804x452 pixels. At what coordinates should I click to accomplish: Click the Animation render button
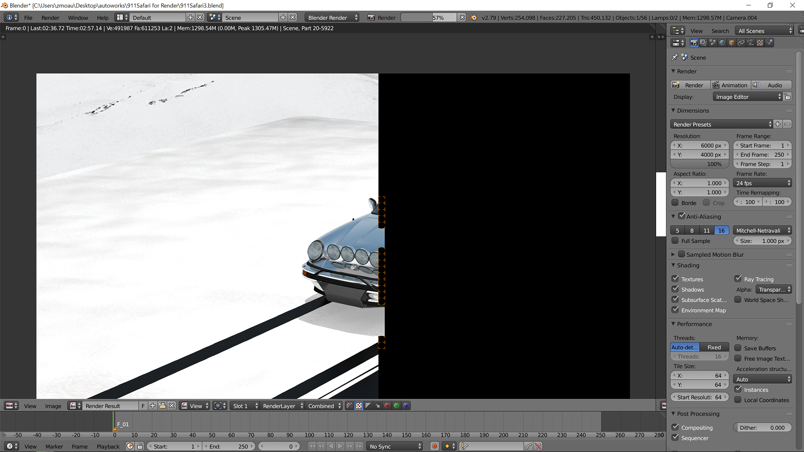point(730,85)
